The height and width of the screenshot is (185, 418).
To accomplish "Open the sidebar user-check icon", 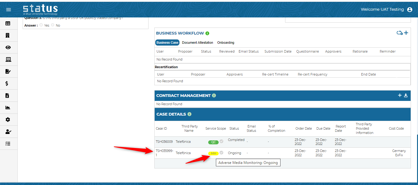I will [8, 132].
